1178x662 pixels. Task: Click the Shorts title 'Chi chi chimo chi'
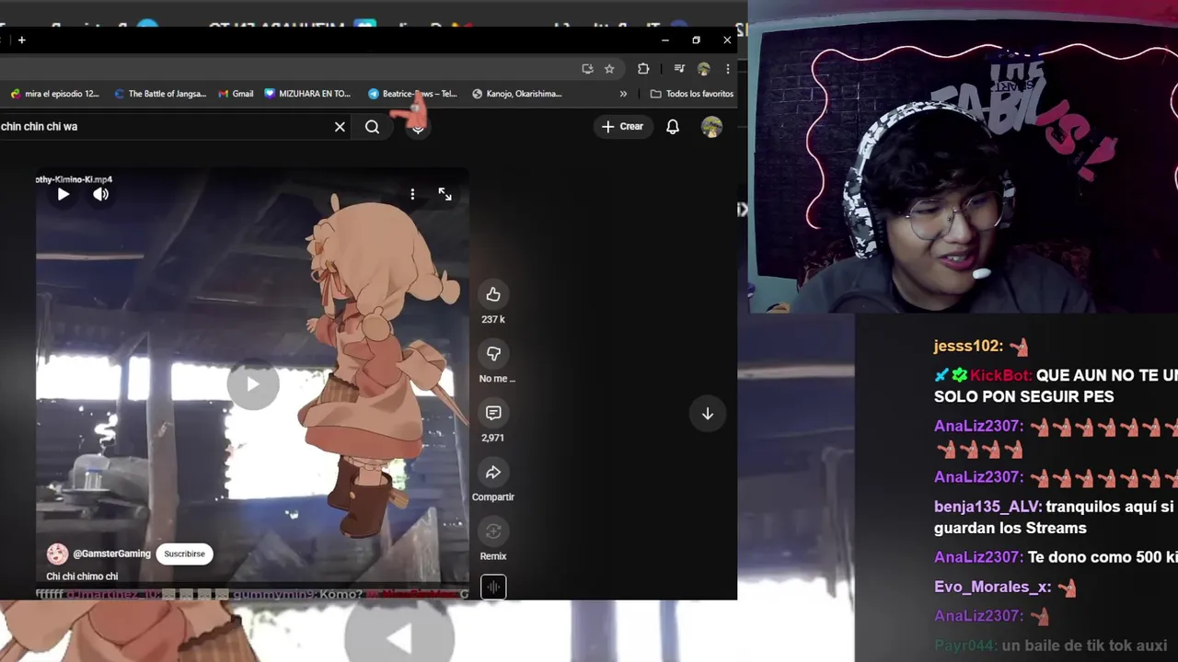(x=82, y=576)
